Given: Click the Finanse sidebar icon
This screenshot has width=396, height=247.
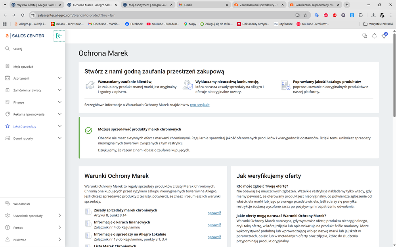Looking at the screenshot, I should click(7, 102).
